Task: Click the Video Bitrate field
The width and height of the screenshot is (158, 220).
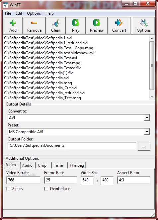Action: [x=23, y=180]
